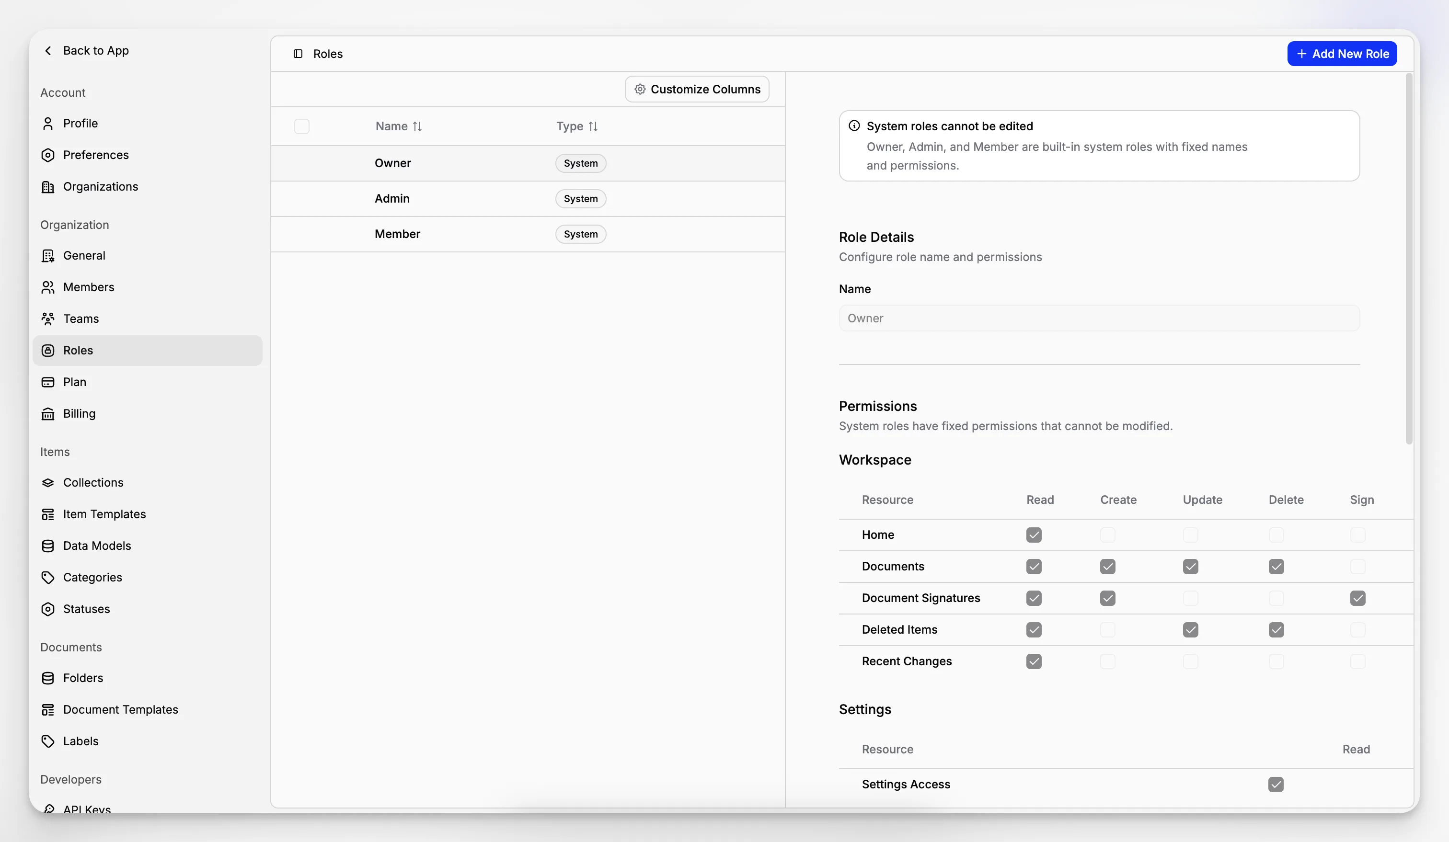Image resolution: width=1449 pixels, height=842 pixels.
Task: Click the Document Signatures Create checkbox
Action: pyautogui.click(x=1108, y=598)
